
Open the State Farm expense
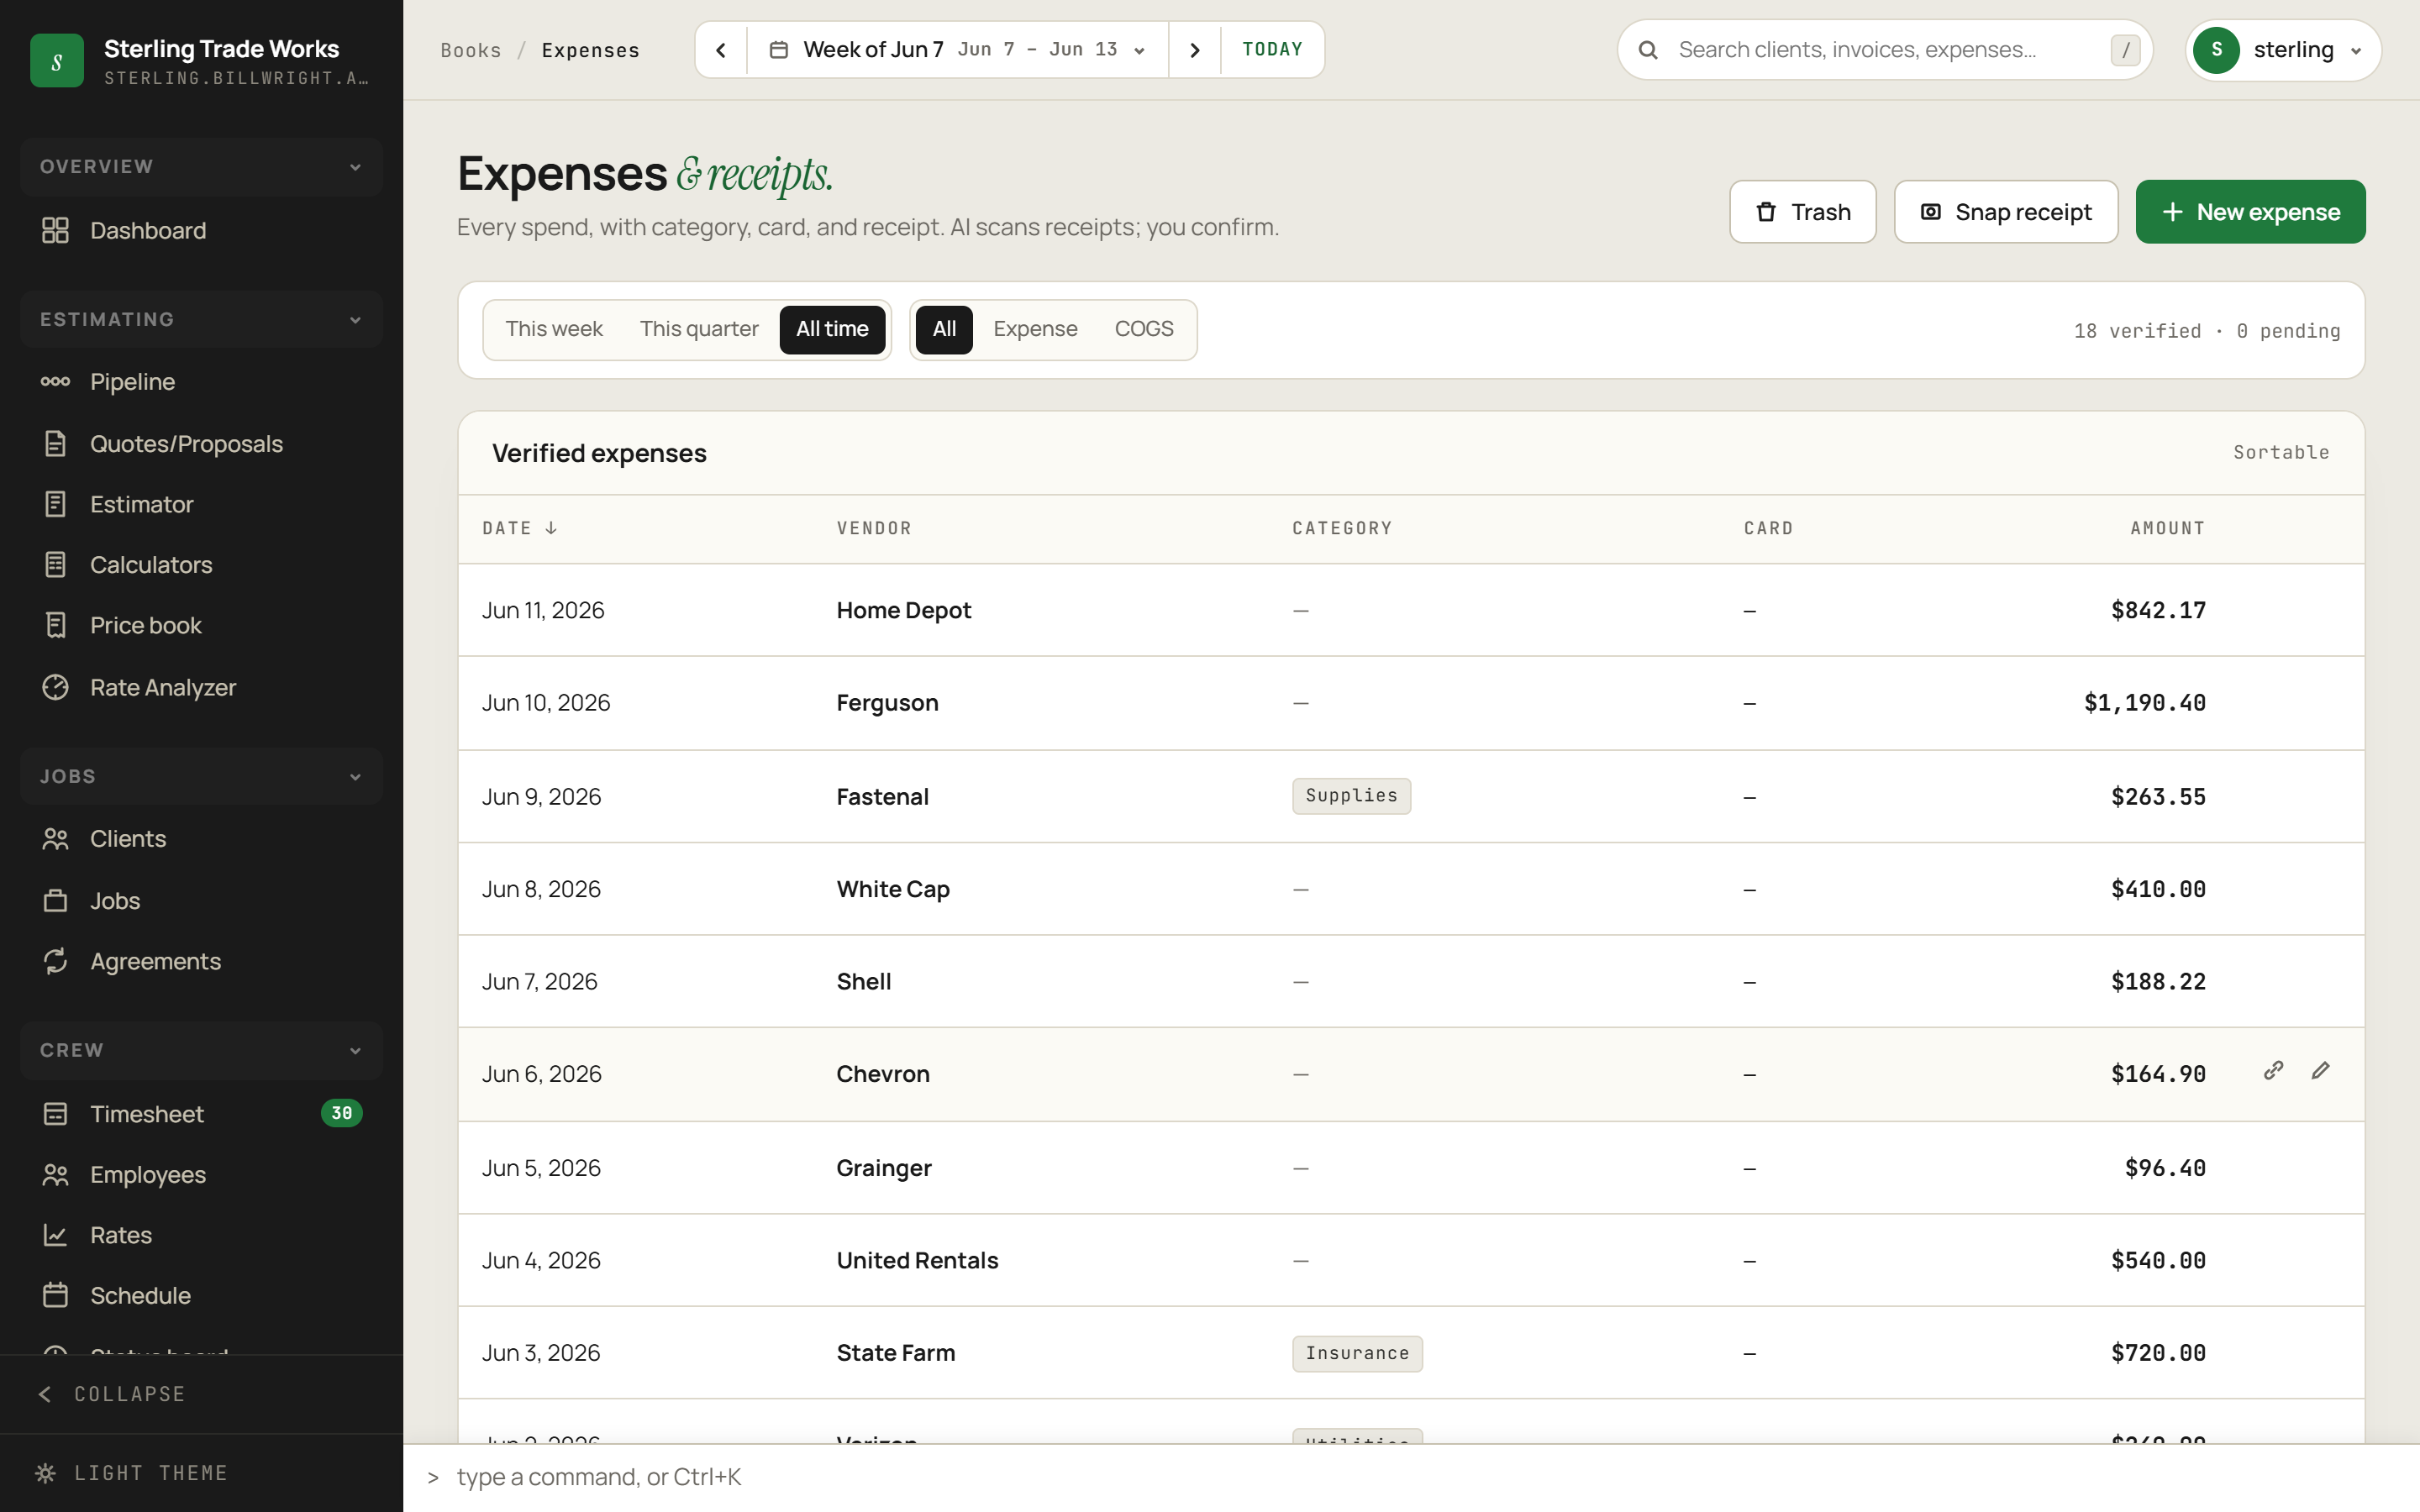1411,1353
